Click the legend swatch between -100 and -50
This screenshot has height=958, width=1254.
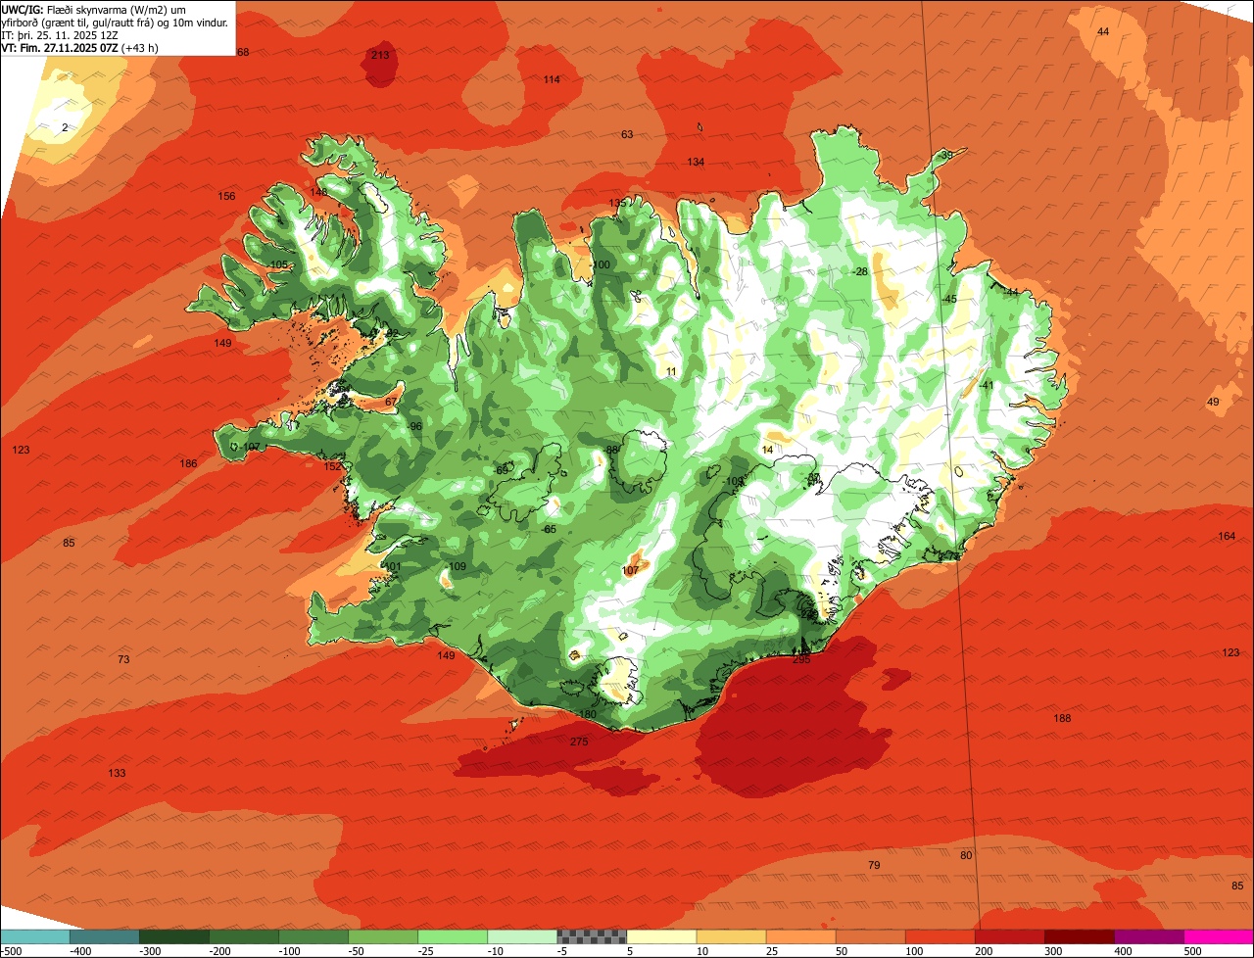coord(313,936)
